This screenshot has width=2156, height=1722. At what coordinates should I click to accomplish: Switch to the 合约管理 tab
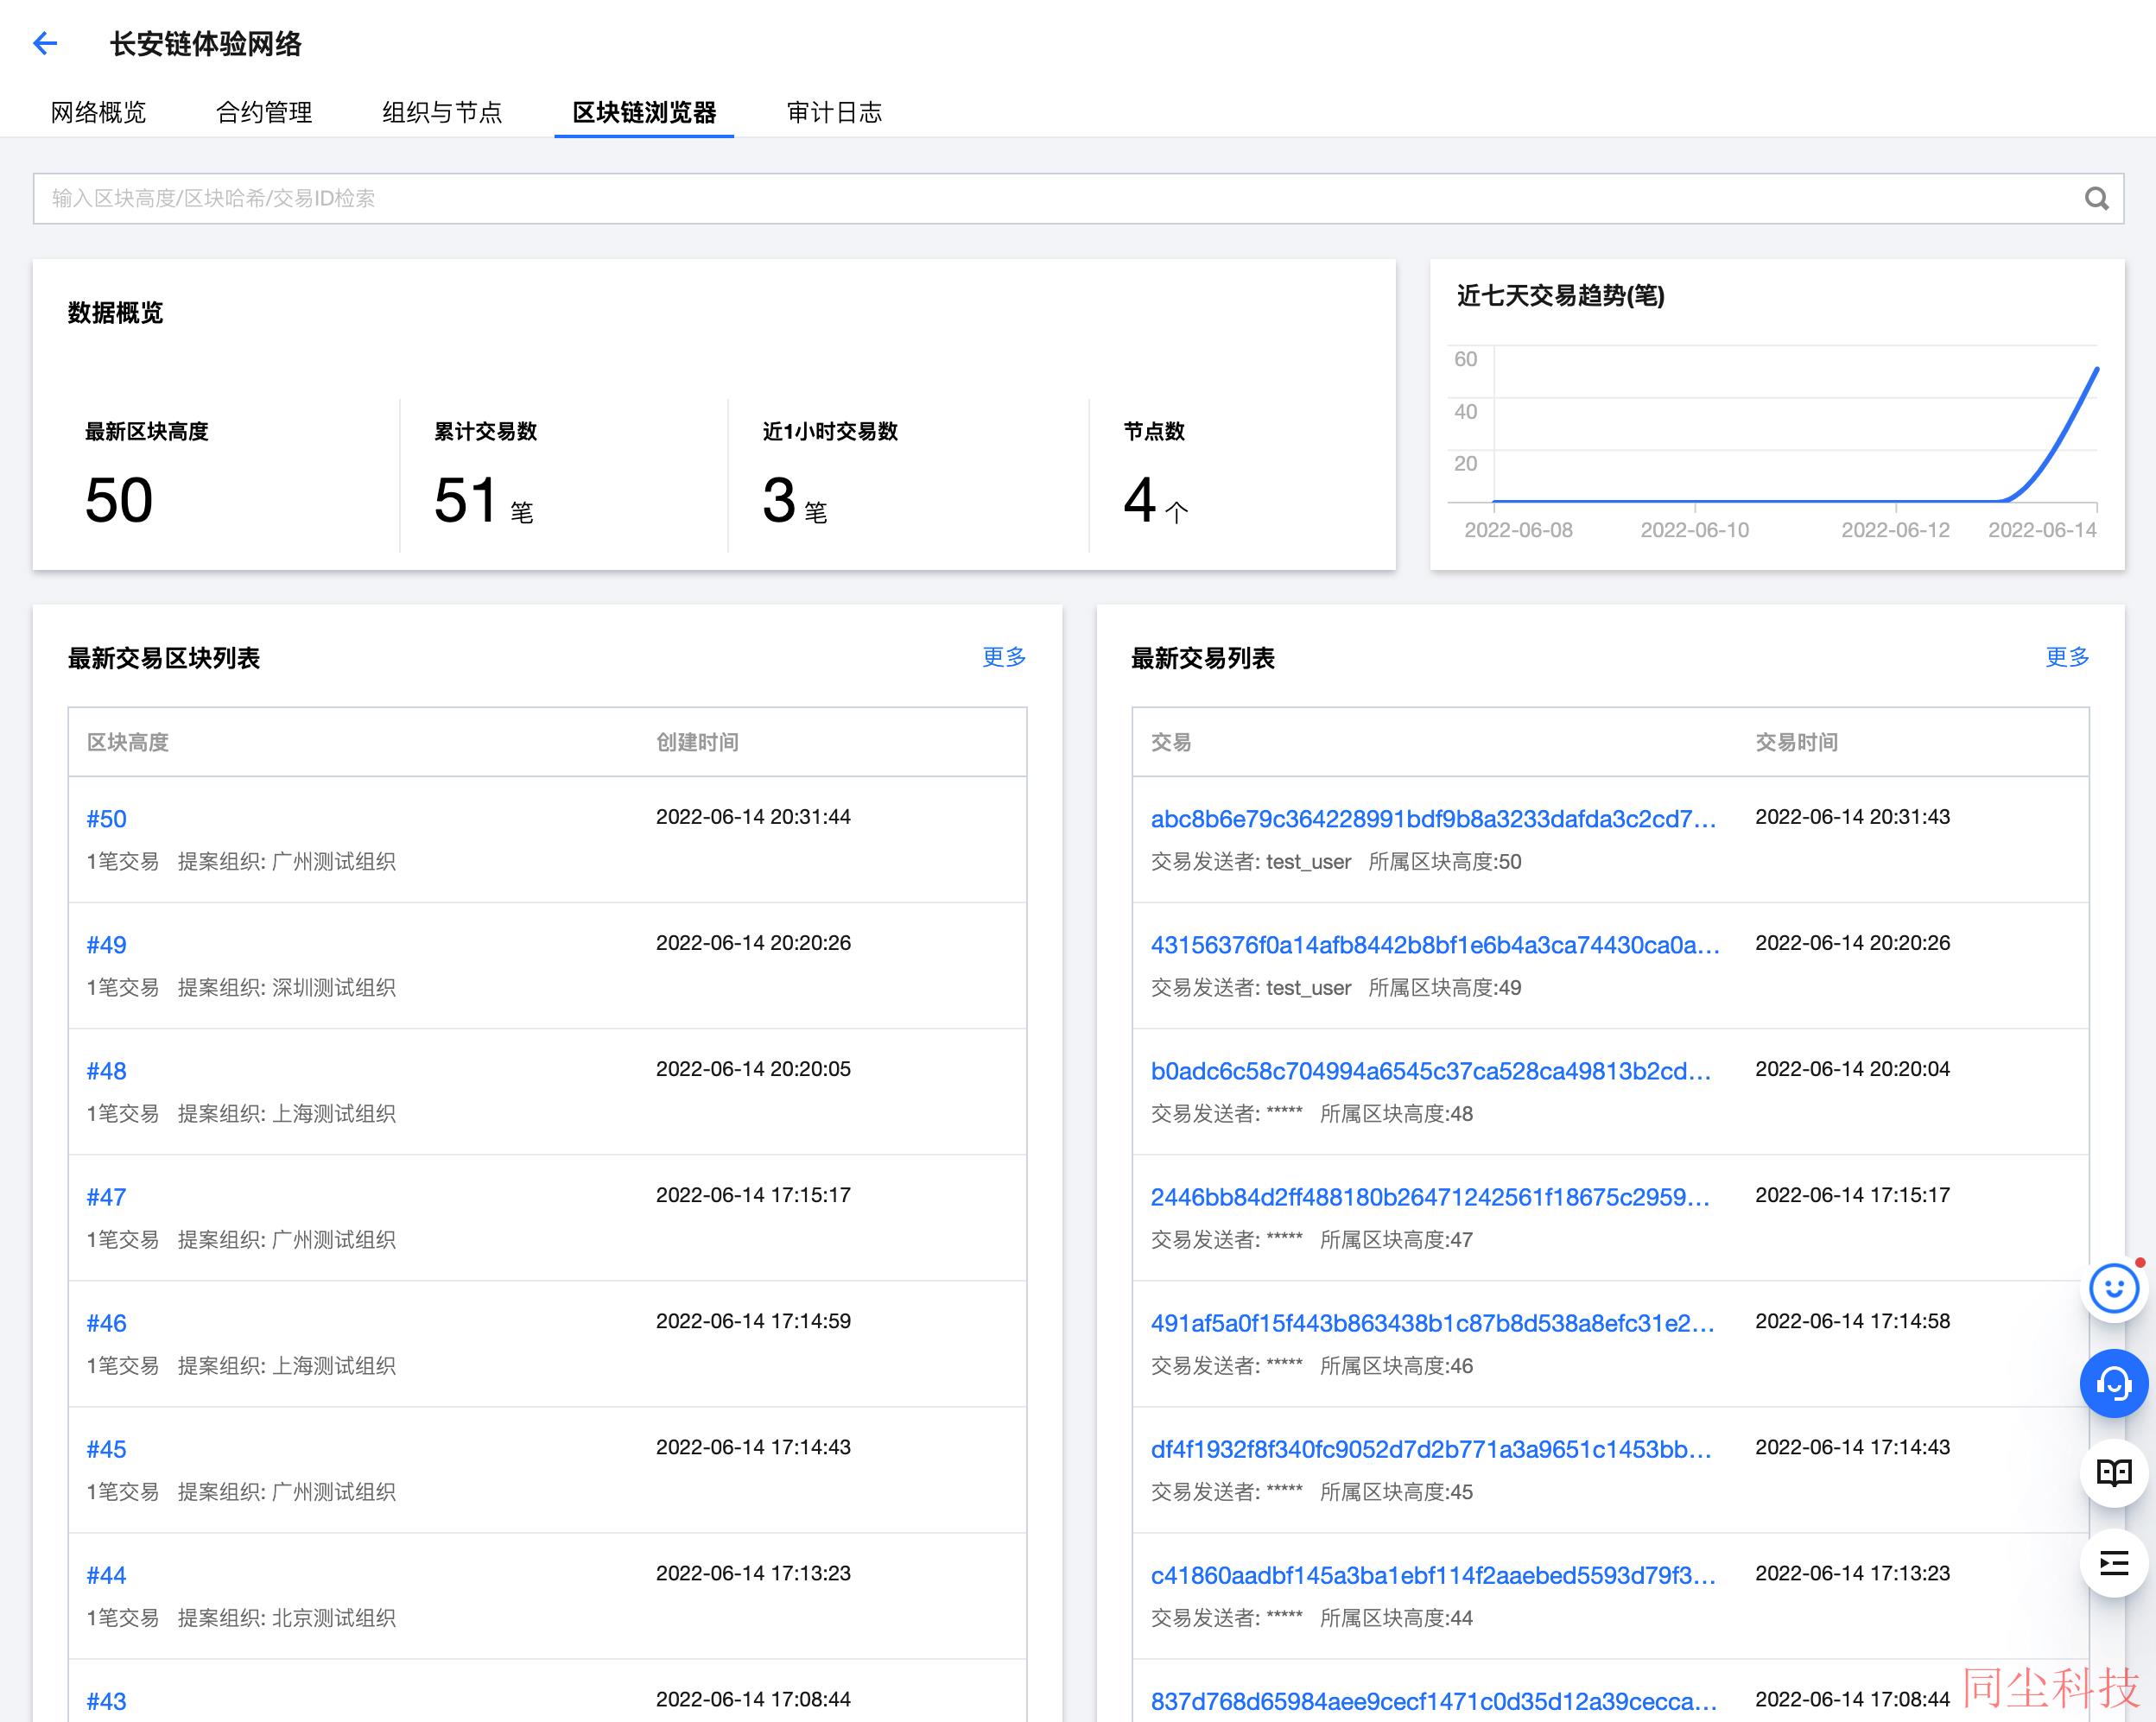pyautogui.click(x=264, y=112)
